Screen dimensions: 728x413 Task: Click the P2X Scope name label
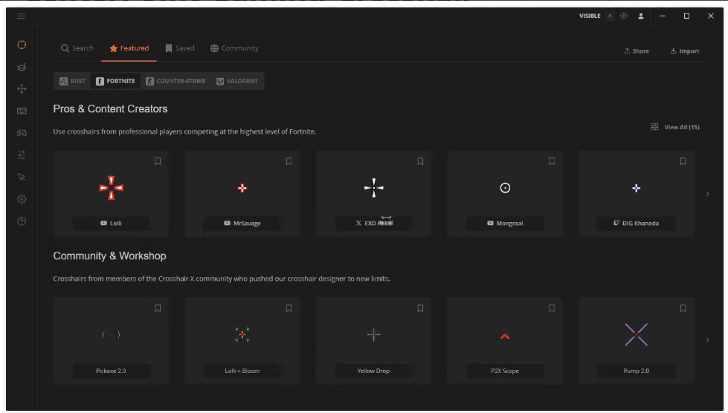tap(505, 371)
